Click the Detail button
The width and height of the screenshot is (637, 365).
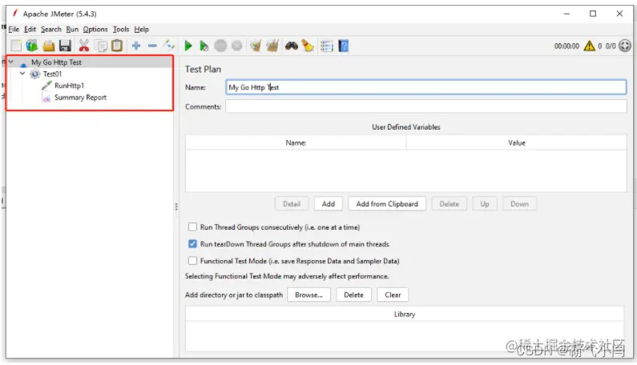pos(292,204)
